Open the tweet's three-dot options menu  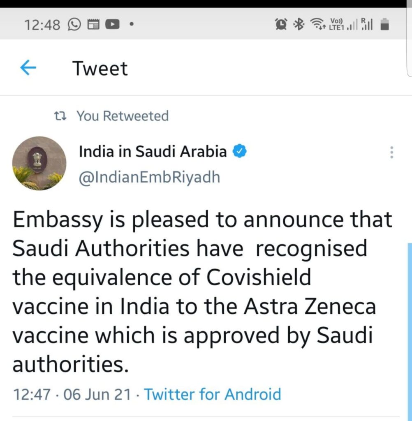click(x=391, y=153)
